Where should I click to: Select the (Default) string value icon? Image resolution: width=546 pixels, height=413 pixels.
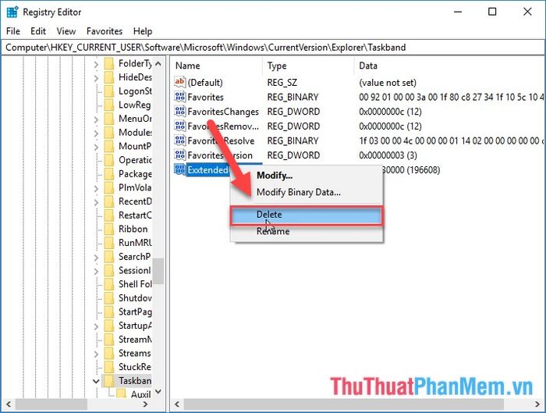coord(179,82)
